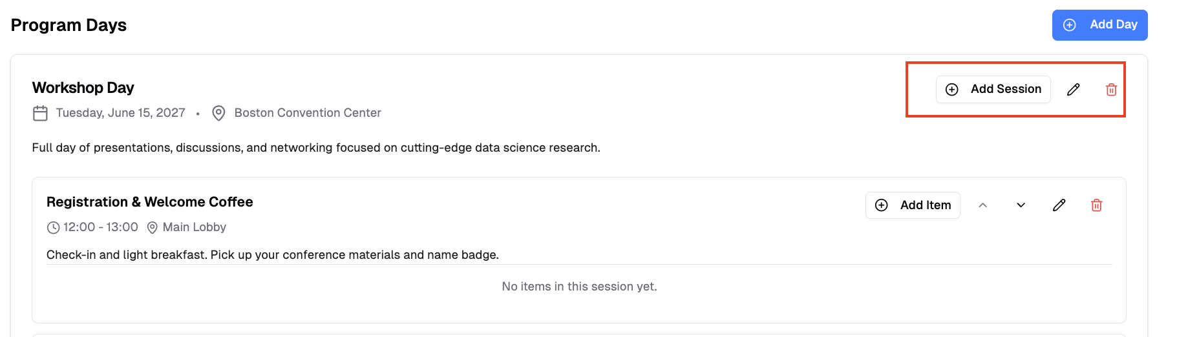Click the pin icon beside Boston Convention Center
This screenshot has width=1188, height=337.
tap(219, 114)
